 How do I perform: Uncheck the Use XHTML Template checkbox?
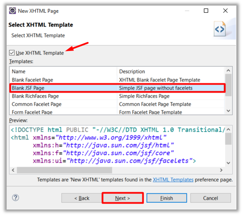point(12,53)
